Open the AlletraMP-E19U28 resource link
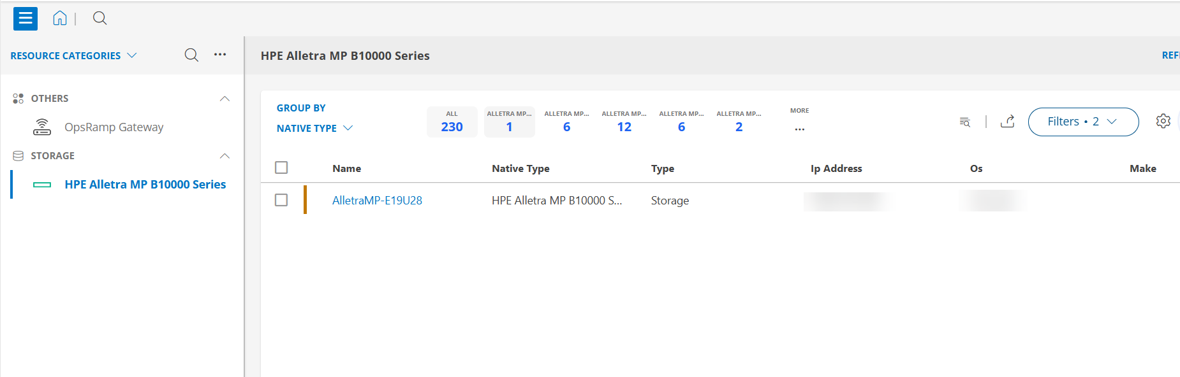Viewport: 1180px width, 377px height. (377, 201)
